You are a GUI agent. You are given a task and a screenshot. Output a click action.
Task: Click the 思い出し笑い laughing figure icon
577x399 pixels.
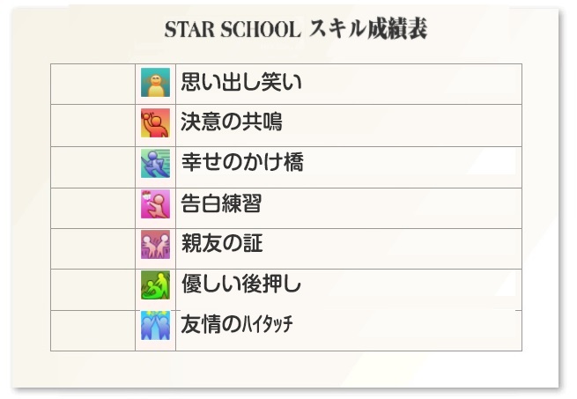155,82
